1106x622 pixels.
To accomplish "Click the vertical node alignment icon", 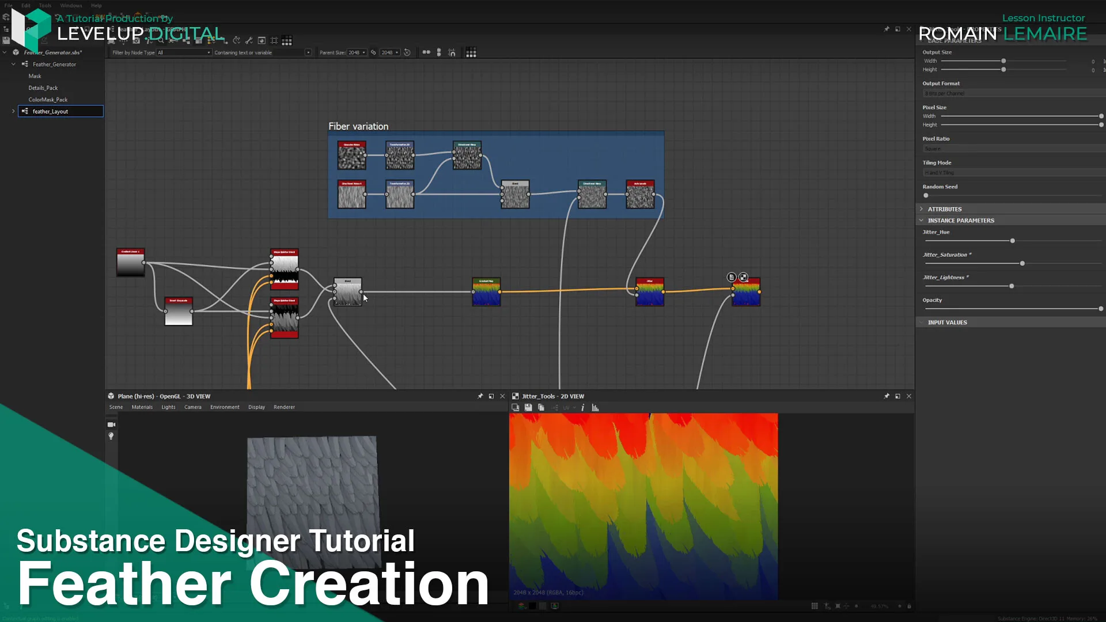I will click(x=439, y=52).
